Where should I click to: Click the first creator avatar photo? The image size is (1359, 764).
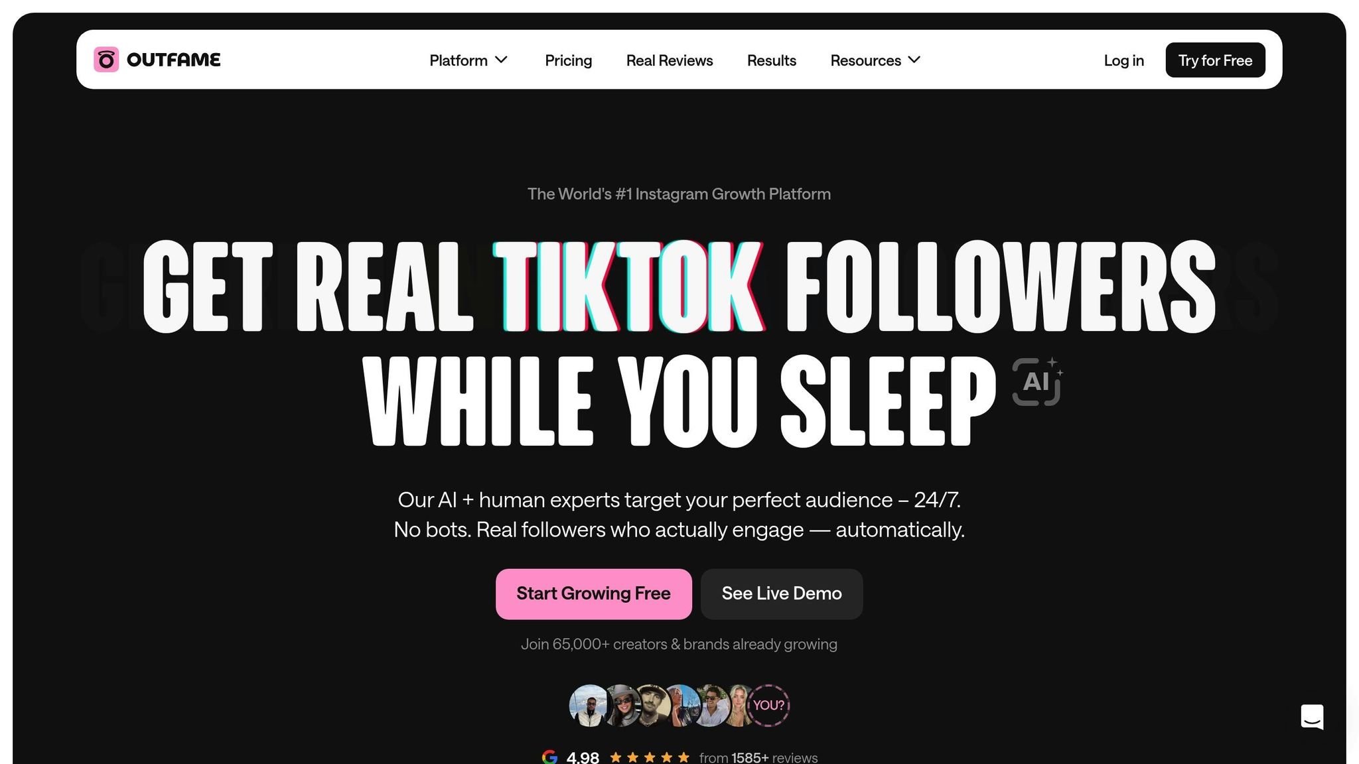589,705
